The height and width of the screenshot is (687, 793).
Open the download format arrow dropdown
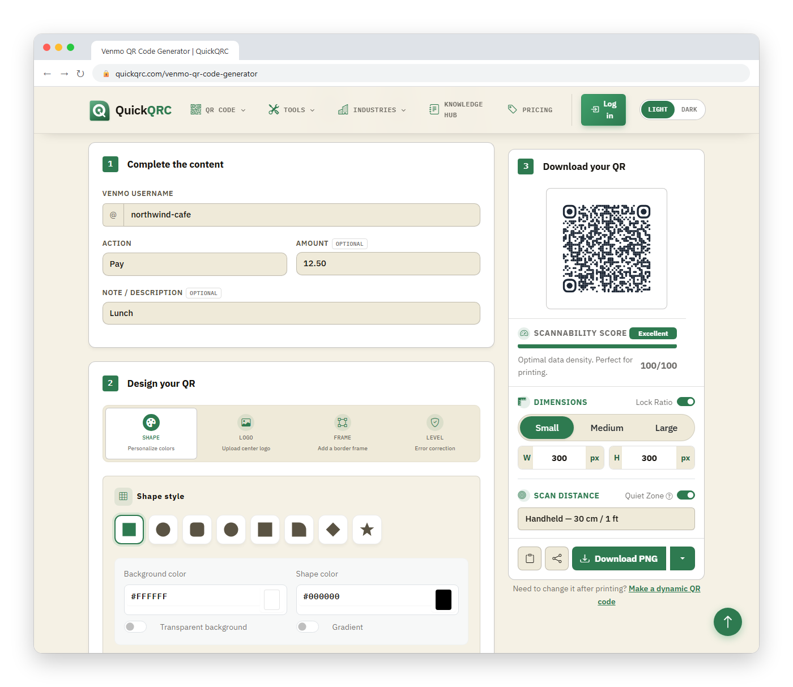click(683, 558)
